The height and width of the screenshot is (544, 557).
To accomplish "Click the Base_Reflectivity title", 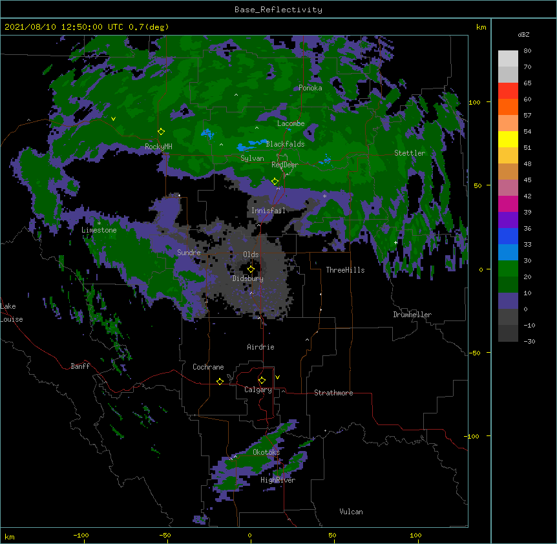I will [x=278, y=10].
